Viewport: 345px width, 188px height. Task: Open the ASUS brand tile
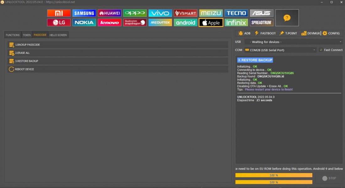coord(262,13)
